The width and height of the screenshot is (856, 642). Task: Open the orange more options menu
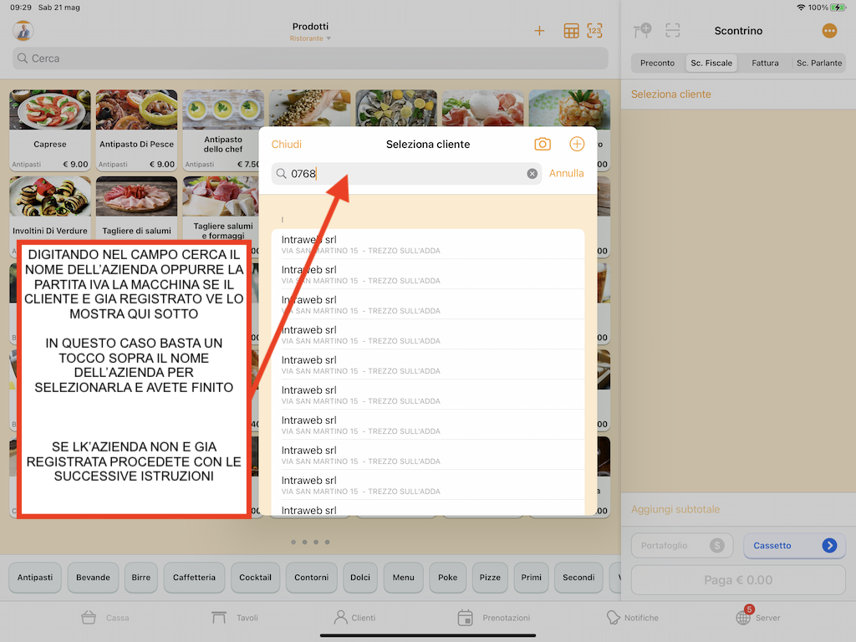[x=829, y=31]
